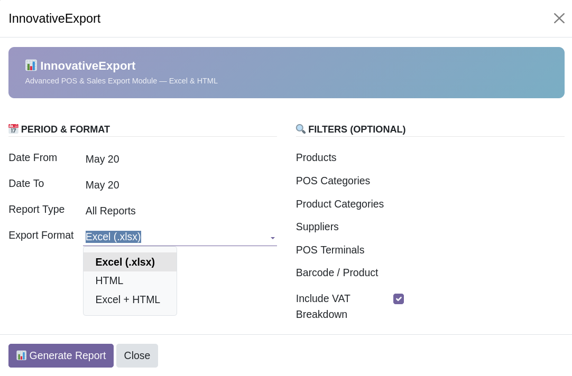Screen dimensions: 572x376
Task: Click the Barcode / Product filter label
Action: pyautogui.click(x=337, y=273)
